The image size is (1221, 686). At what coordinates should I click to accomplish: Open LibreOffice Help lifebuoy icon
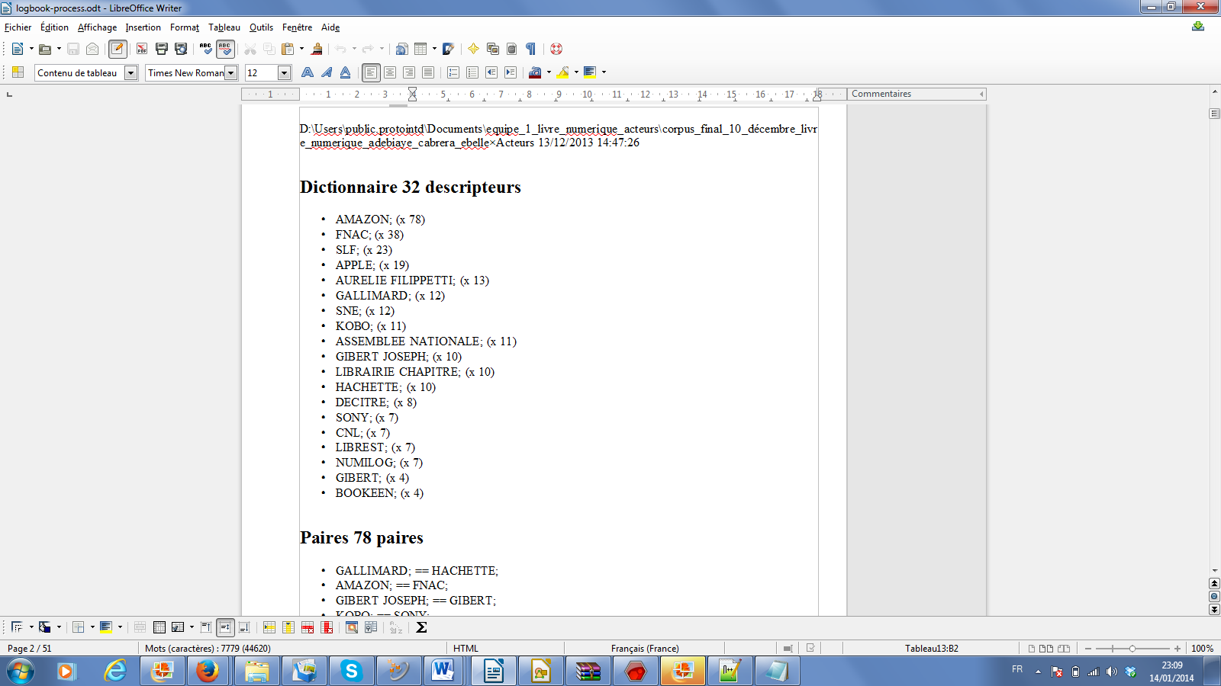556,49
